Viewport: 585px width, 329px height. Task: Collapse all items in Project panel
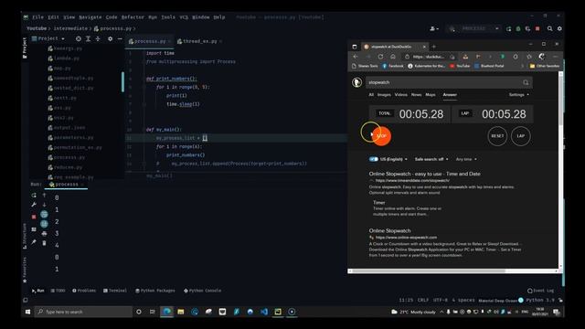98,38
